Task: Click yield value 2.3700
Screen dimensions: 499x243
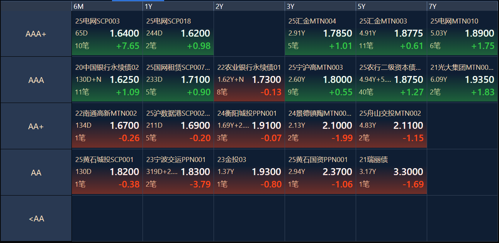Action: click(x=338, y=172)
